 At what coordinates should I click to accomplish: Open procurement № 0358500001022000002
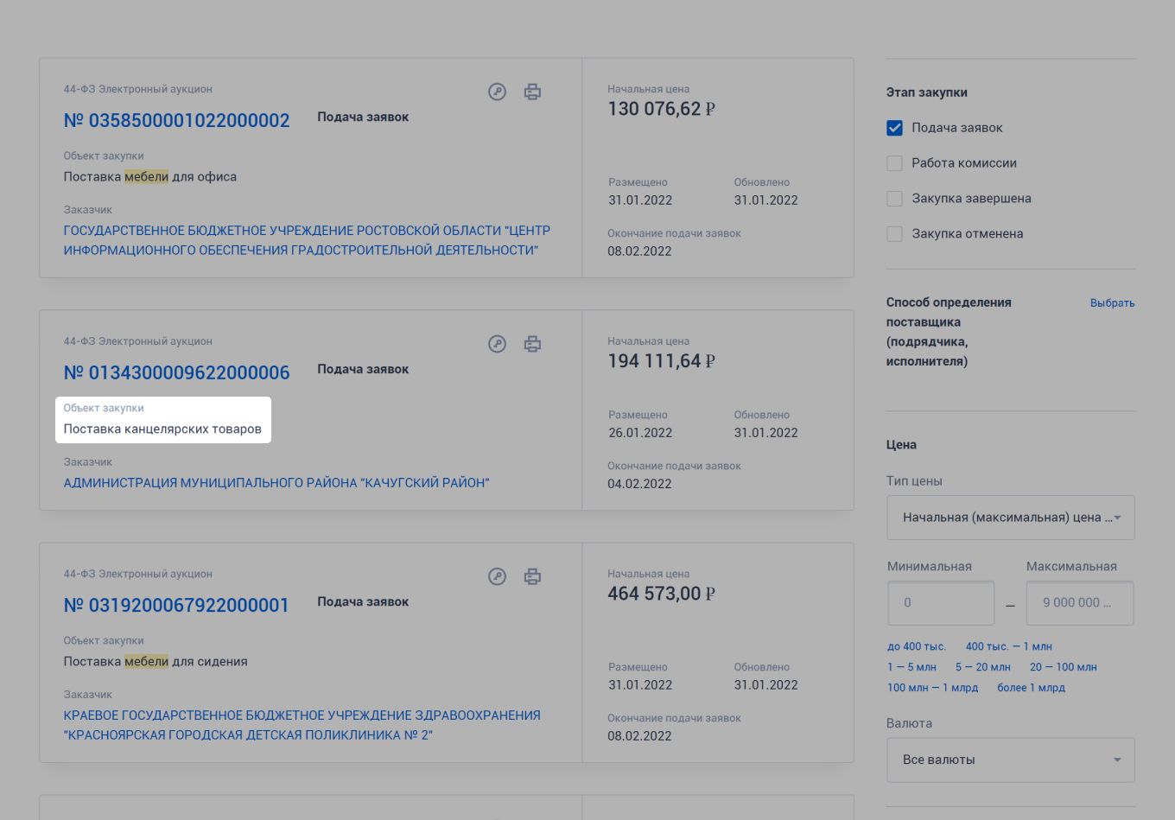(x=176, y=121)
